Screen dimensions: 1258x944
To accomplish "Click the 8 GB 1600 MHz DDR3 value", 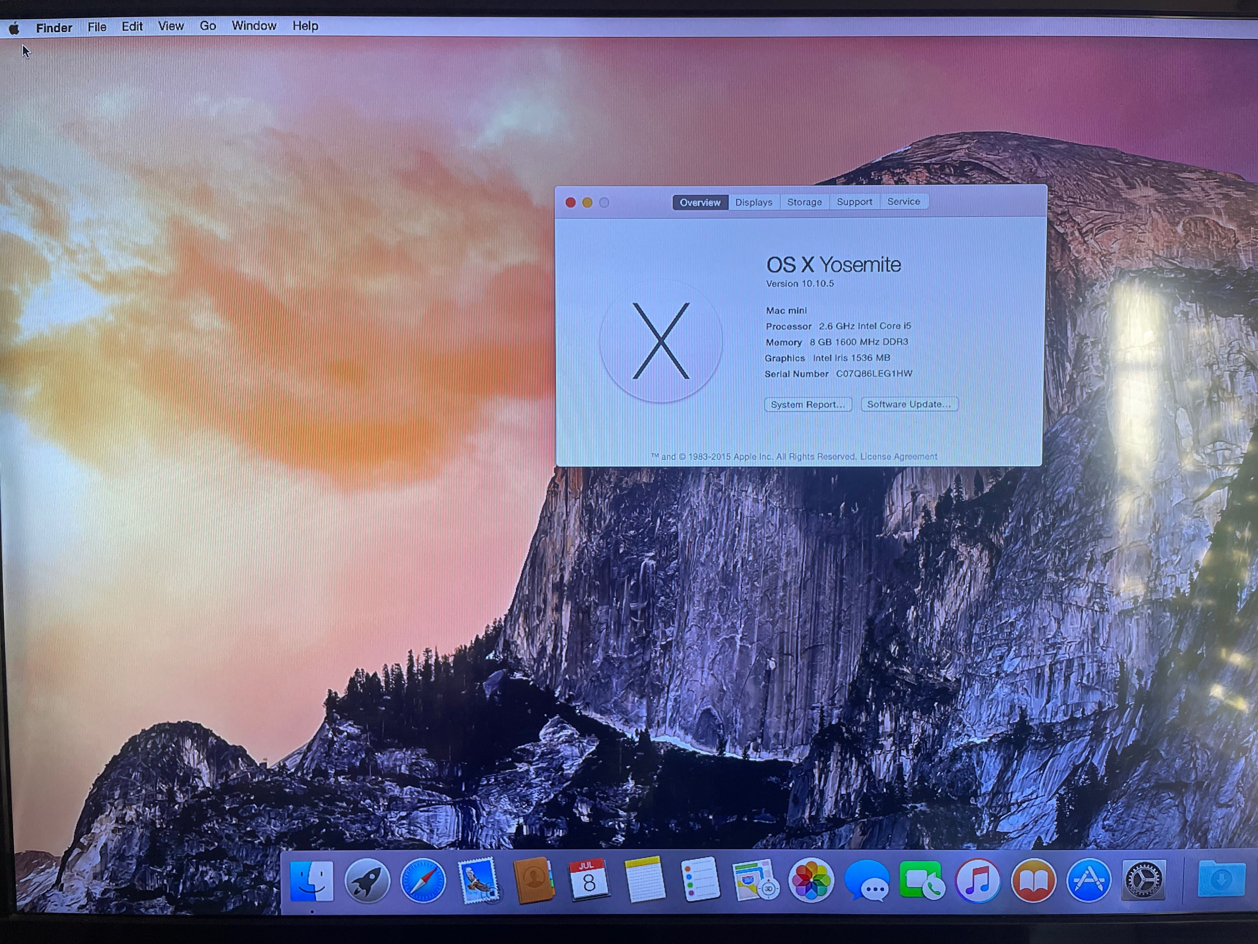I will 859,342.
